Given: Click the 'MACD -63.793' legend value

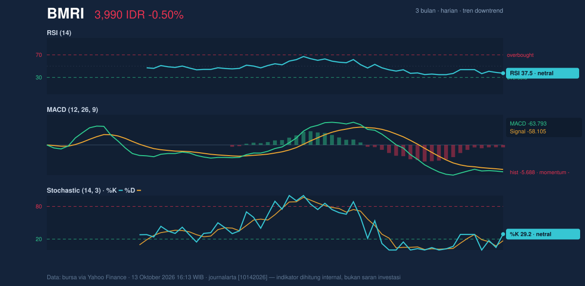Looking at the screenshot, I should click(x=528, y=124).
